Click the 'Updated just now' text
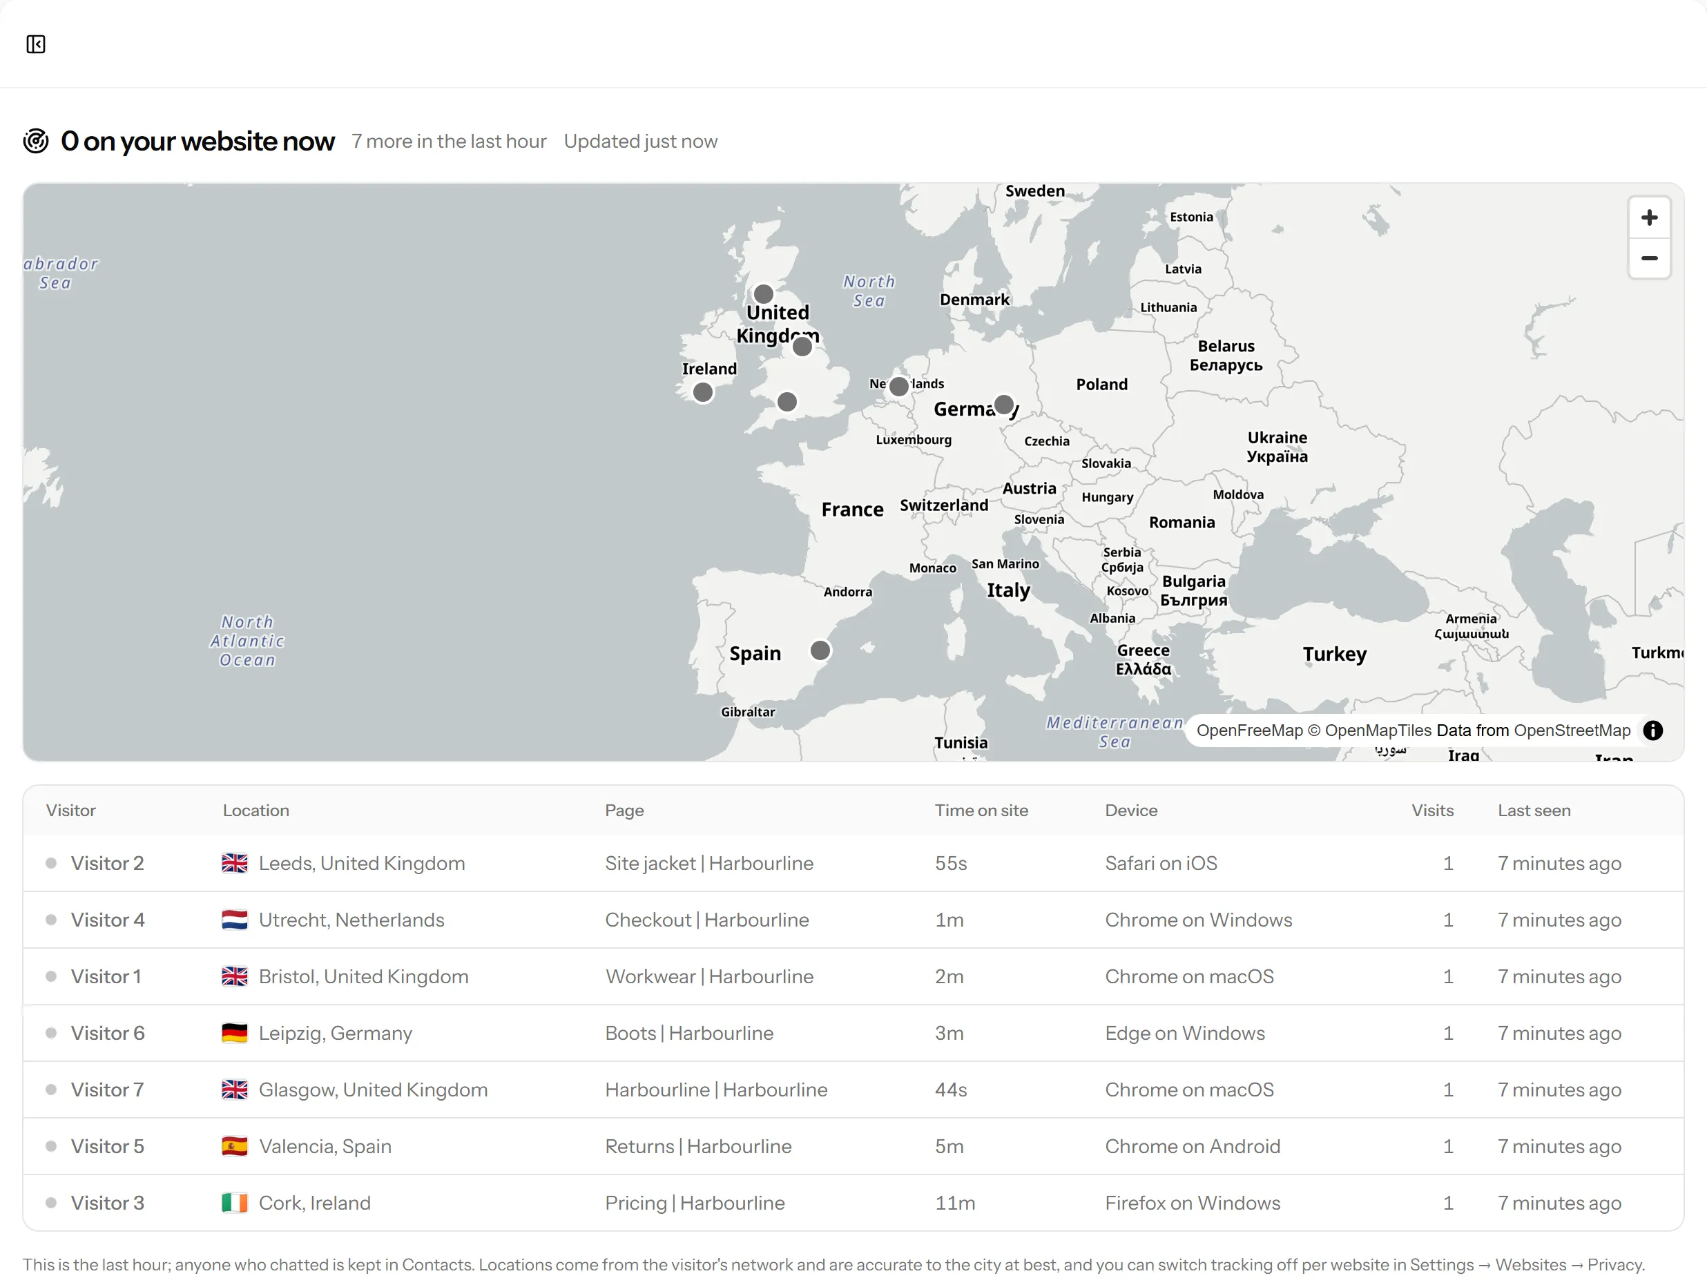Viewport: 1707px width, 1287px height. tap(641, 142)
